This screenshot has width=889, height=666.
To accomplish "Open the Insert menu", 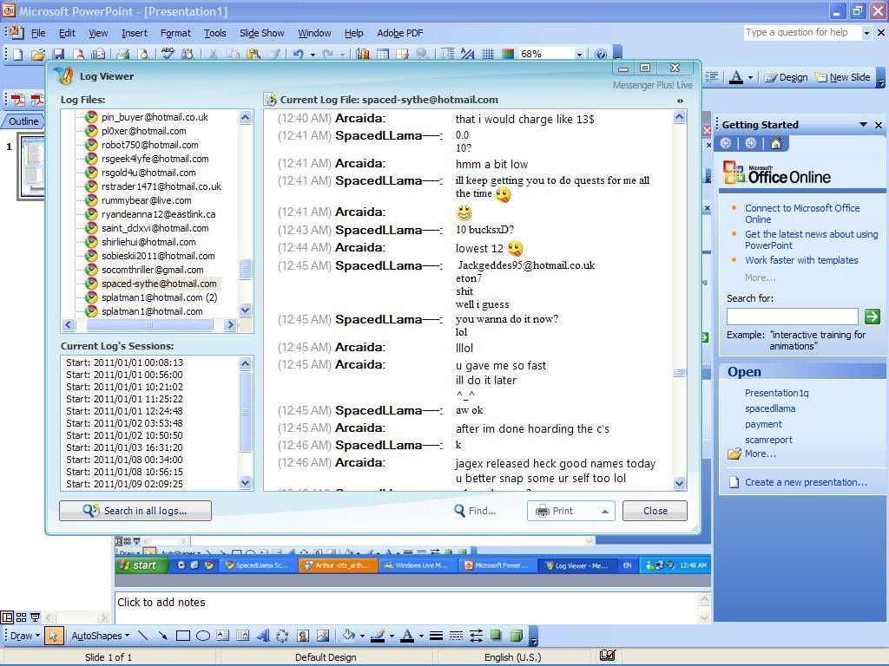I will (x=135, y=33).
